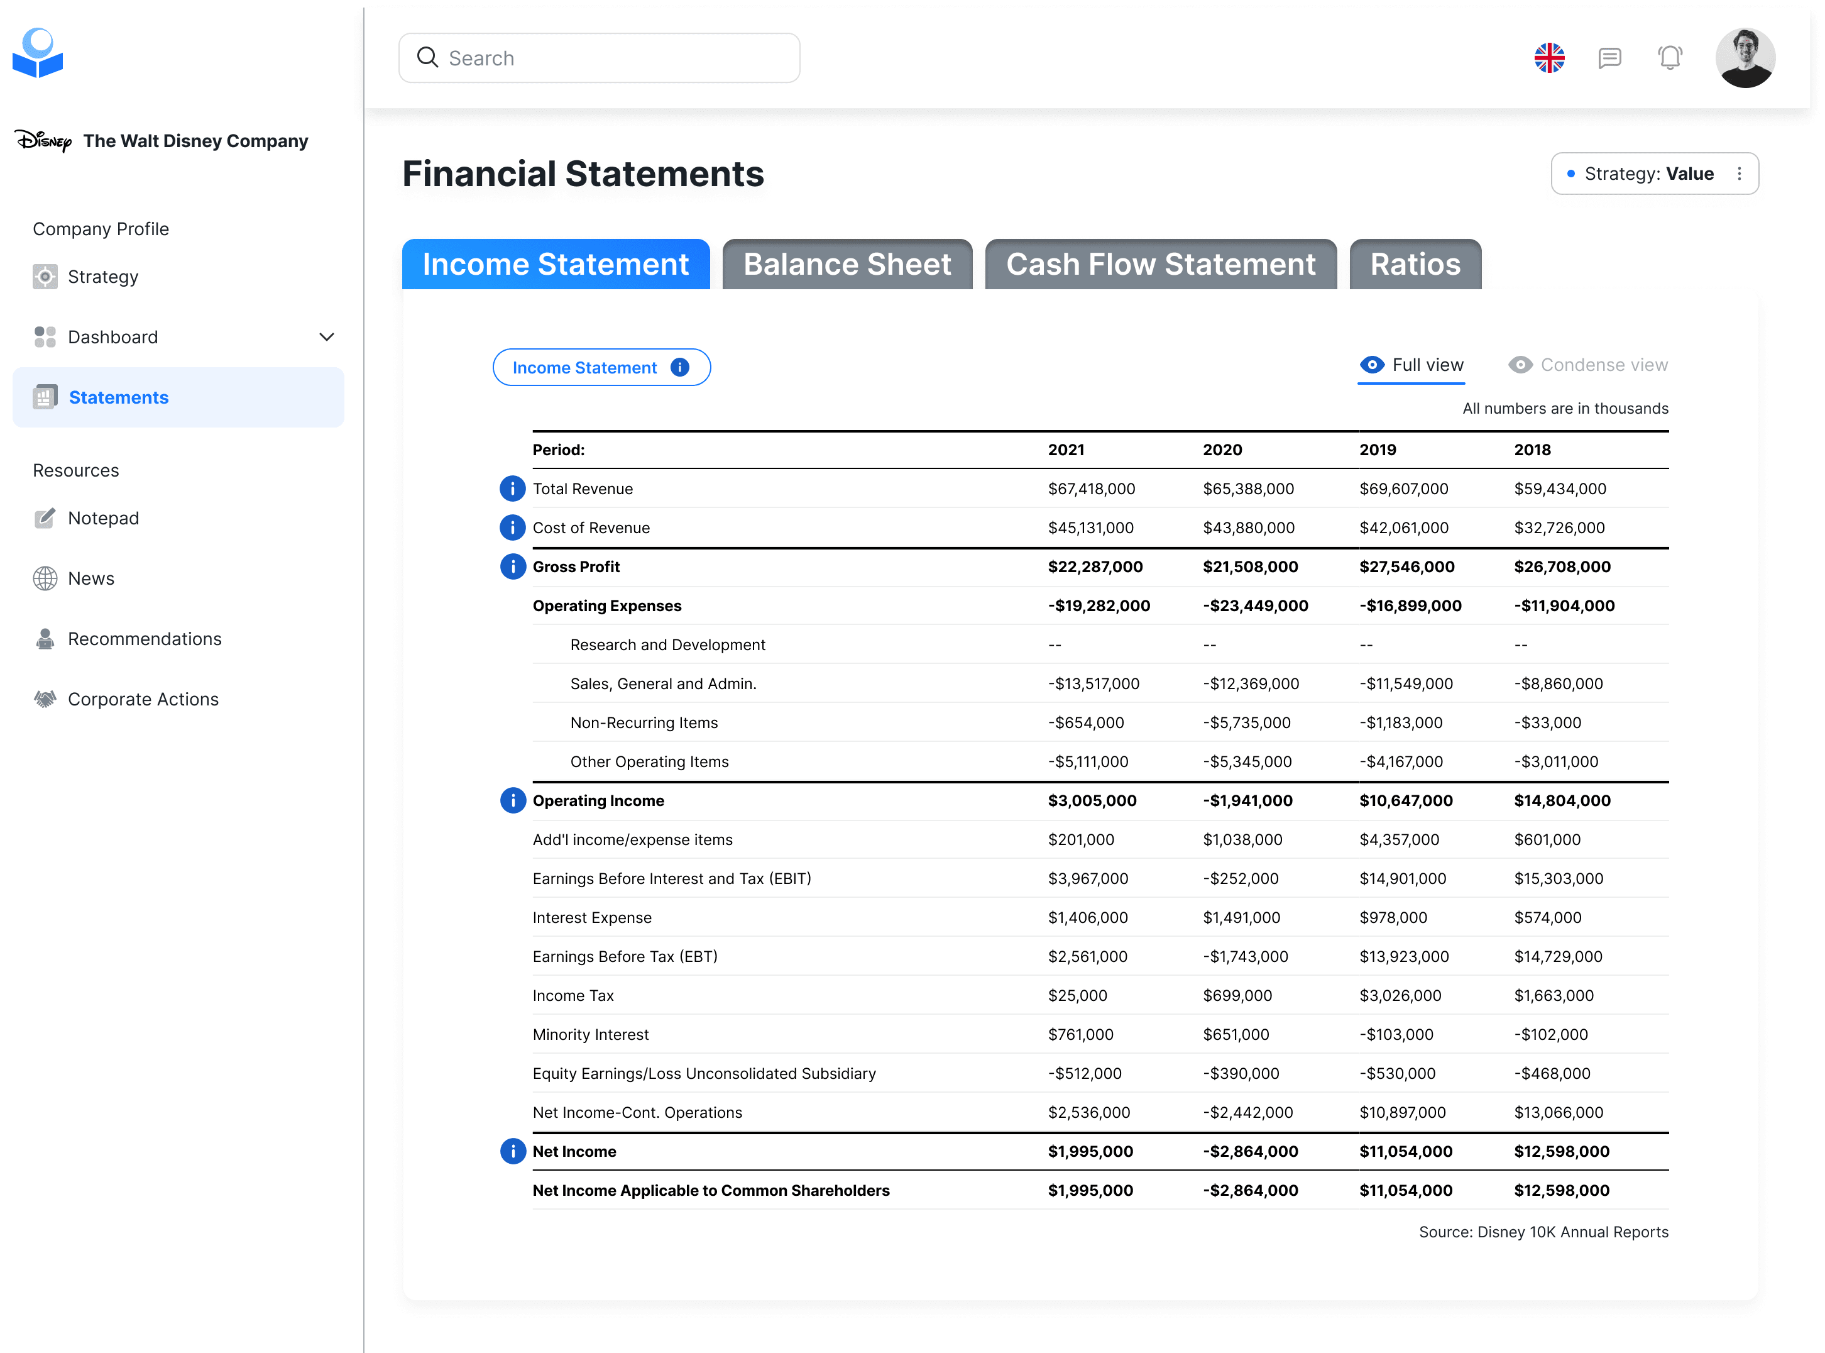Click The Walt Disney Company title
This screenshot has width=1825, height=1353.
(x=195, y=141)
